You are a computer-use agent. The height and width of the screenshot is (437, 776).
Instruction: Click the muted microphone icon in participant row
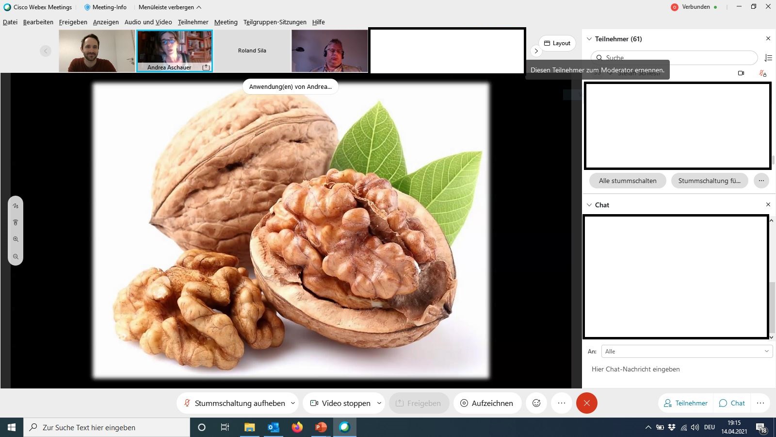762,73
